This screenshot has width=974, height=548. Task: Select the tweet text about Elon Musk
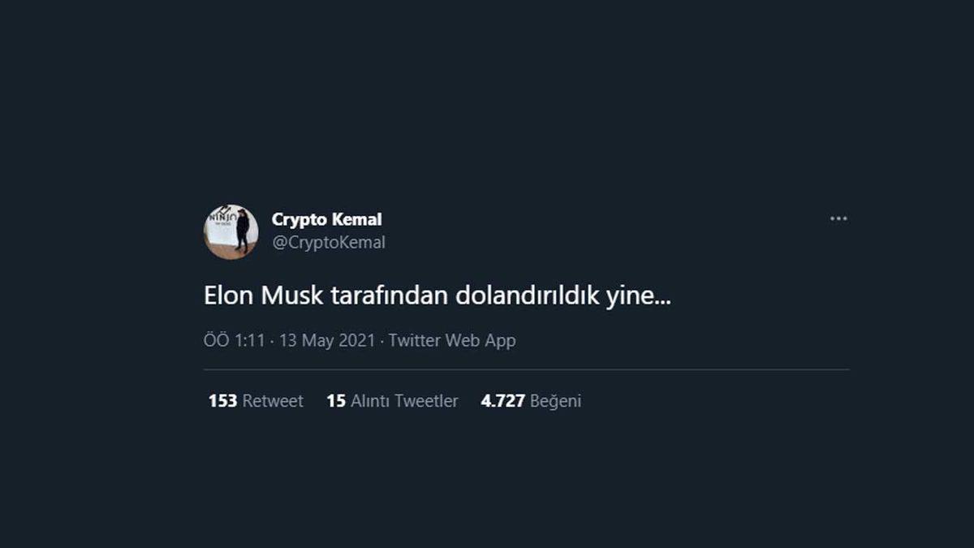coord(438,296)
